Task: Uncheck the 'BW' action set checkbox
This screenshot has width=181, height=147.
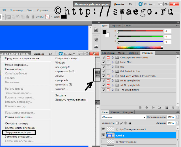Action: point(104,67)
